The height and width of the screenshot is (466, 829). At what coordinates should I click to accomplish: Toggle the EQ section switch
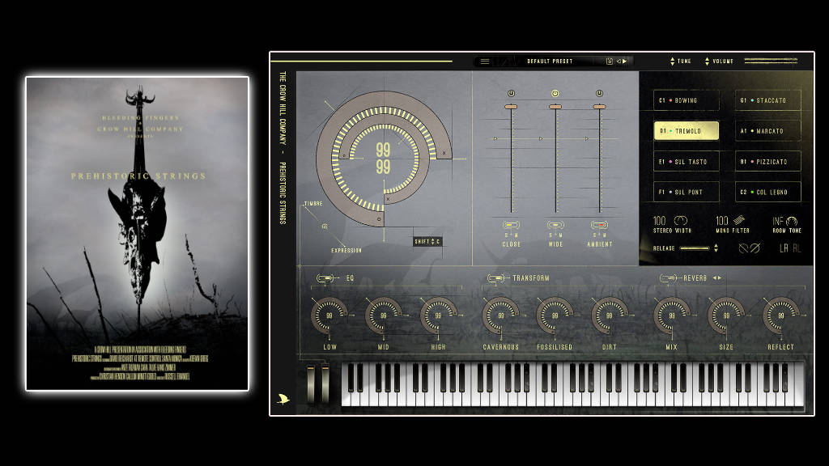(325, 278)
